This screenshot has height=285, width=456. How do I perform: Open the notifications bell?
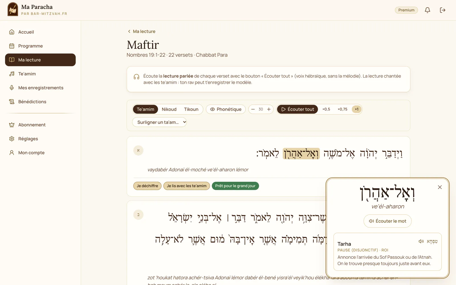(x=427, y=10)
